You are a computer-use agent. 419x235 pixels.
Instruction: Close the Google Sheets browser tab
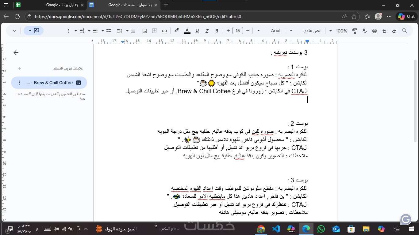click(82, 5)
